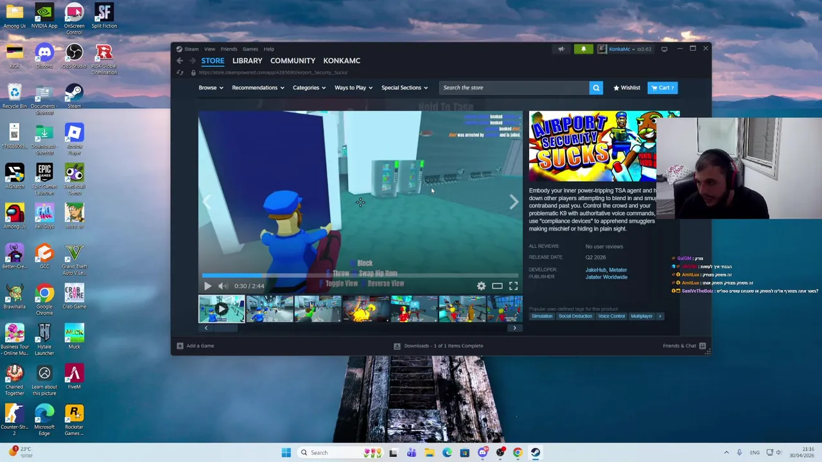Open Jatater Worldwide publisher link
The width and height of the screenshot is (822, 462).
tap(606, 277)
